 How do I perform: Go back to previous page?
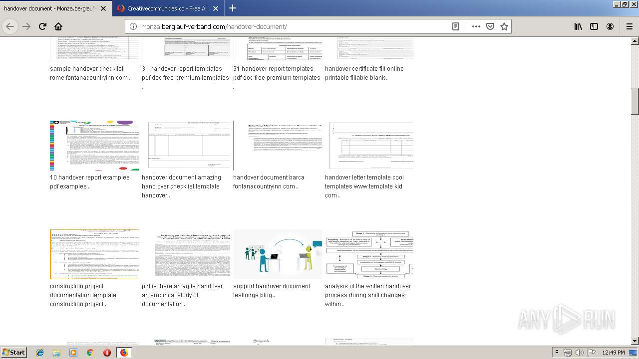10,26
